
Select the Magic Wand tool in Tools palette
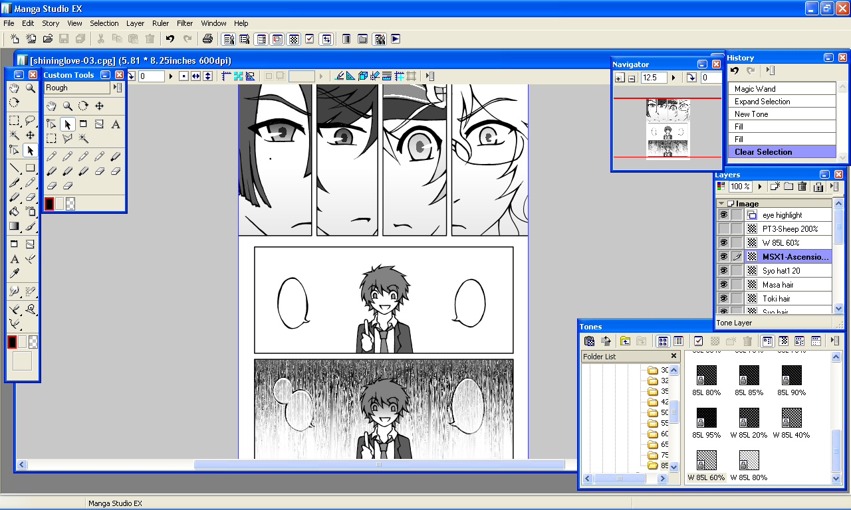pos(14,135)
